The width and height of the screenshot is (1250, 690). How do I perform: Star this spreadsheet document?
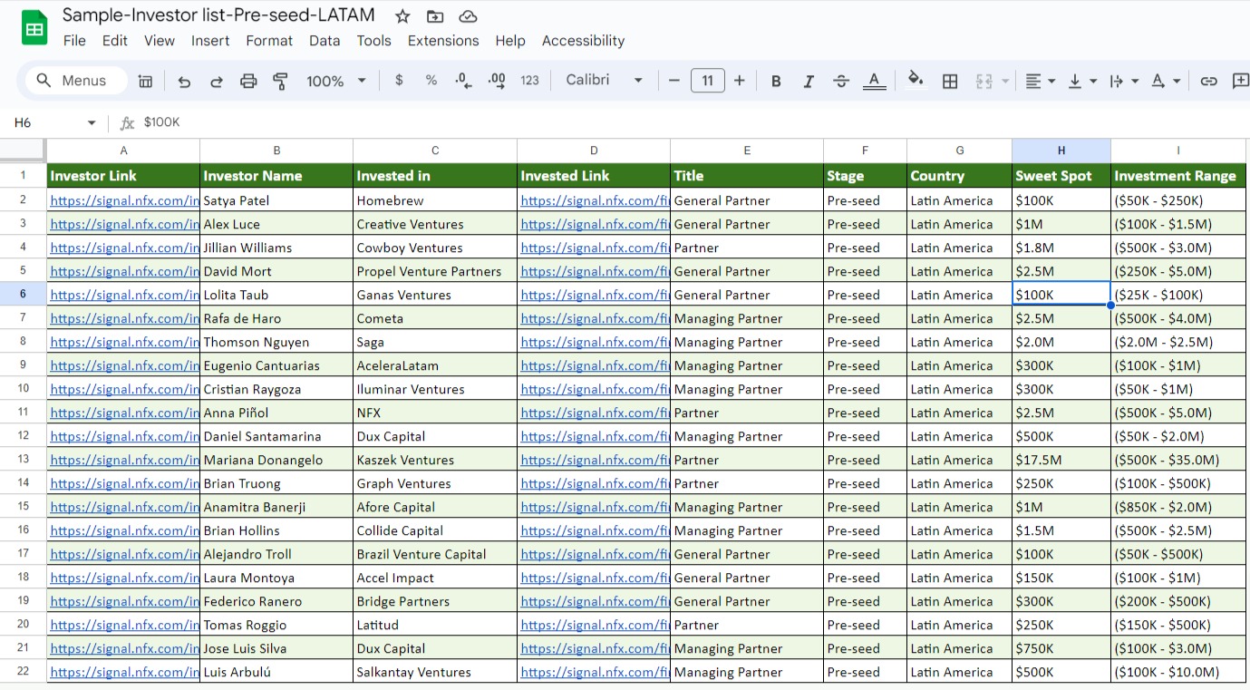[402, 16]
